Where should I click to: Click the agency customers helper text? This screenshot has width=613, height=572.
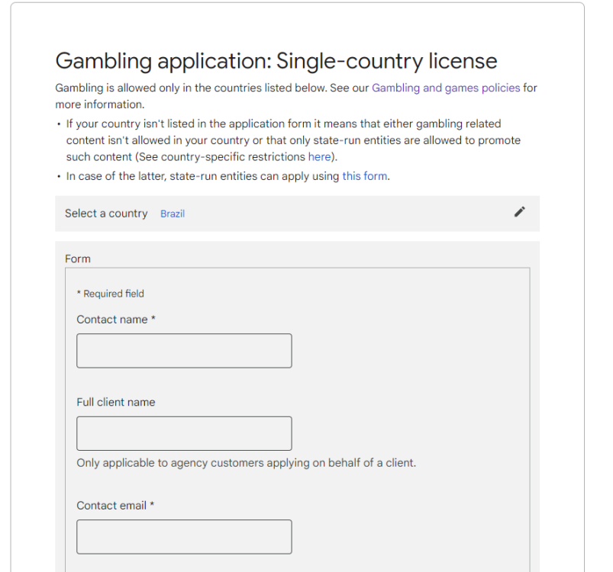247,463
